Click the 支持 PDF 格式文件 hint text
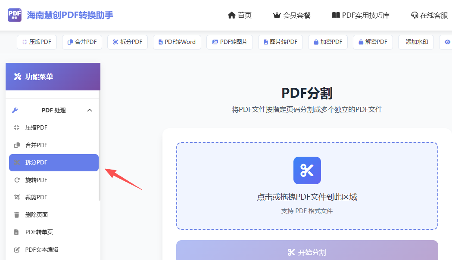 coord(307,211)
